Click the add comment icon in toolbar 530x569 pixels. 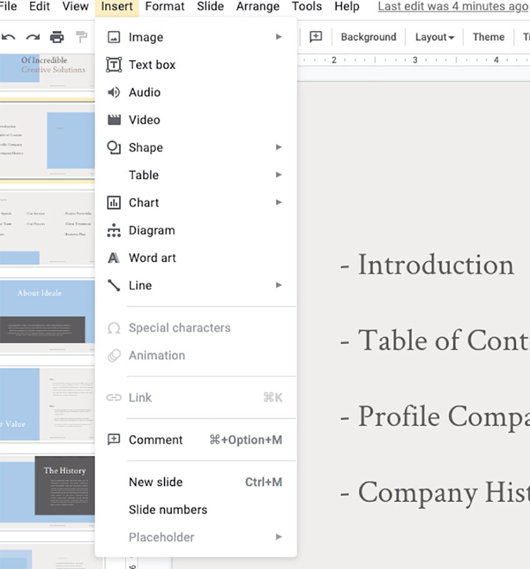[316, 37]
